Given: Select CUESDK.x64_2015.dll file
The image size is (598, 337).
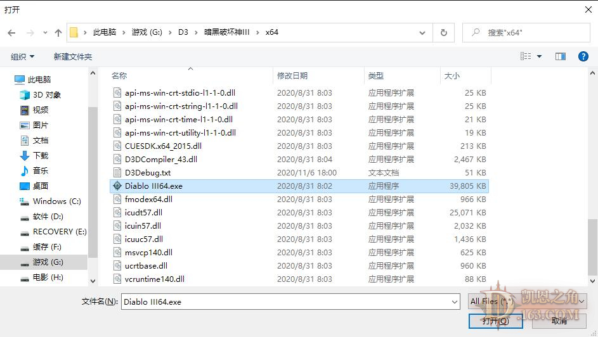Looking at the screenshot, I should pos(299,146).
